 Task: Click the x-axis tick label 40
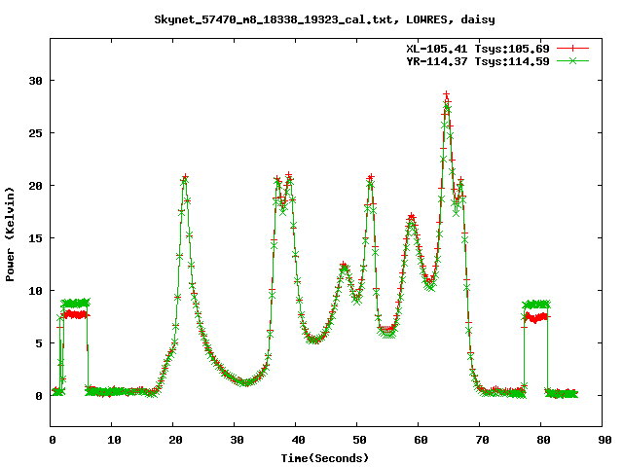click(298, 440)
